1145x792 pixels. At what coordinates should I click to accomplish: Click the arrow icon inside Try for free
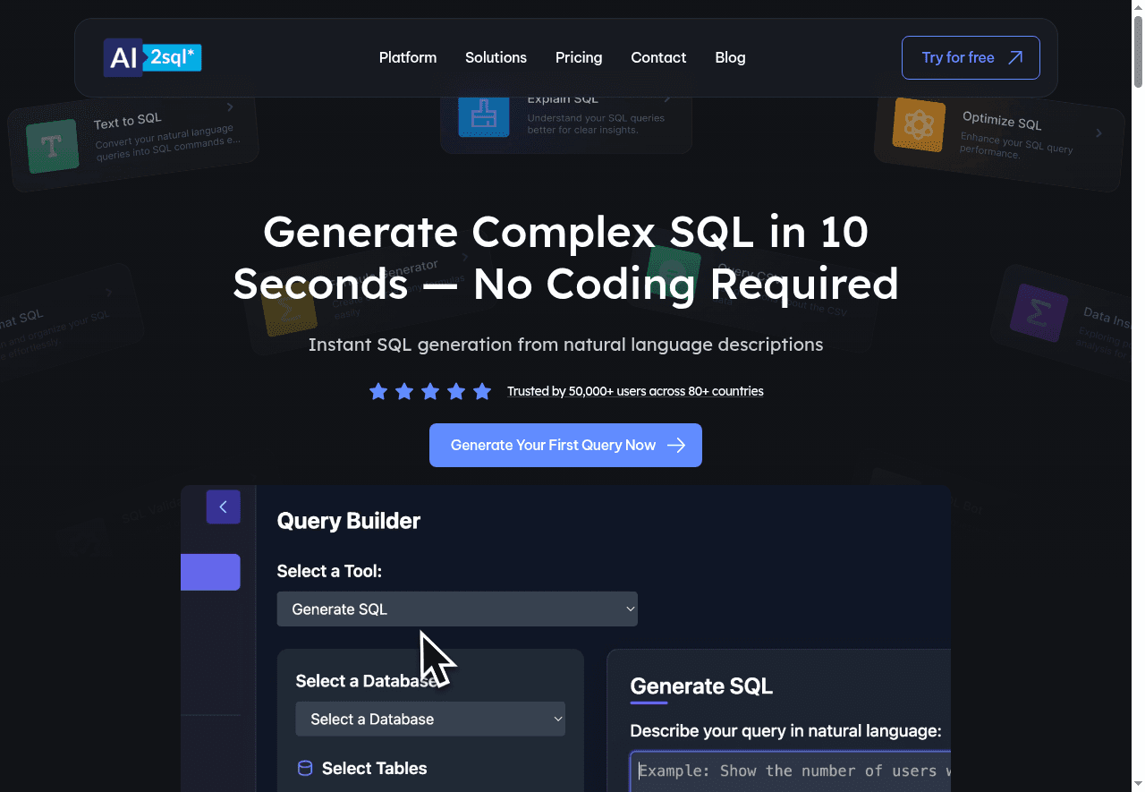(1016, 56)
